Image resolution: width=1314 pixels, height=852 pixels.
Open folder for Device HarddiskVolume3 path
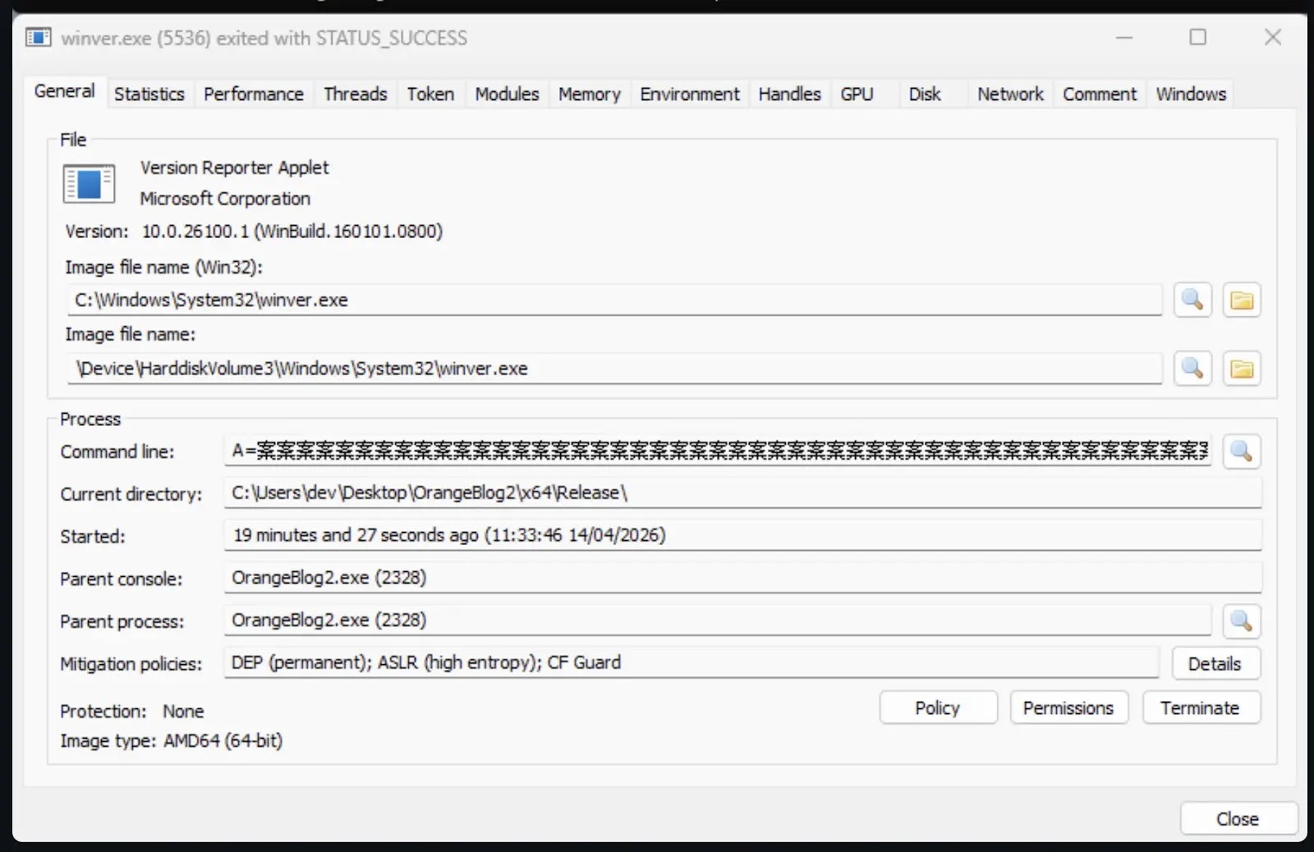tap(1242, 369)
